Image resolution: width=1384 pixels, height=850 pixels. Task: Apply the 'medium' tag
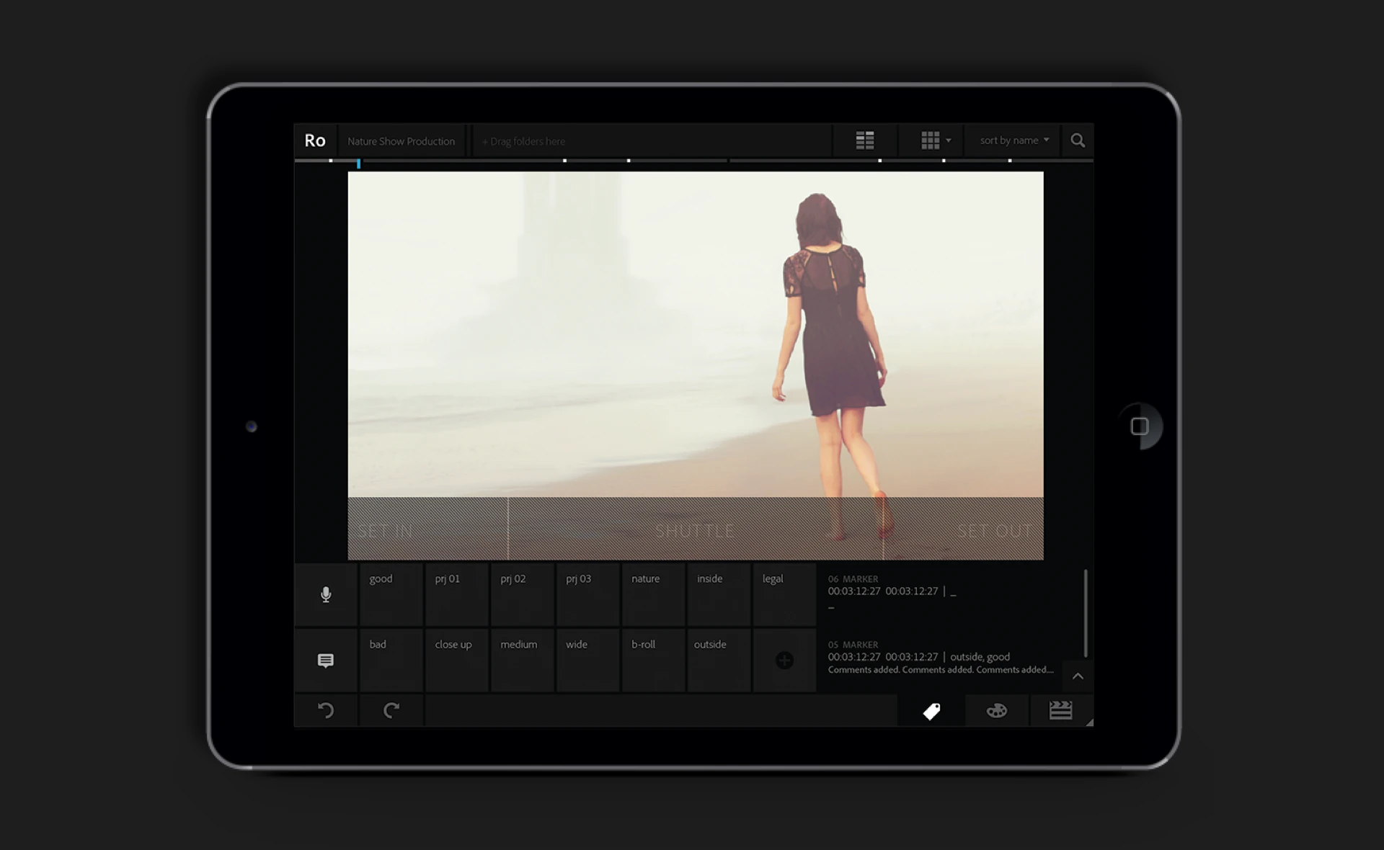click(x=523, y=661)
